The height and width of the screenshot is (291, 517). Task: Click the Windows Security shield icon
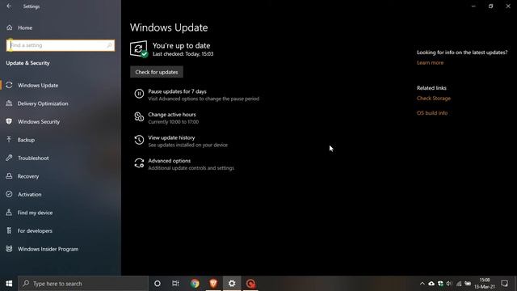coord(9,121)
